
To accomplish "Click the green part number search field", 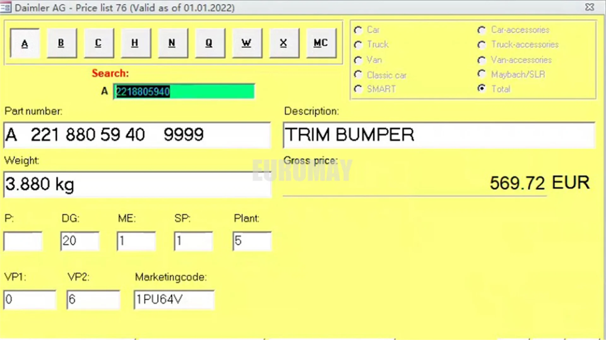I will pyautogui.click(x=184, y=92).
